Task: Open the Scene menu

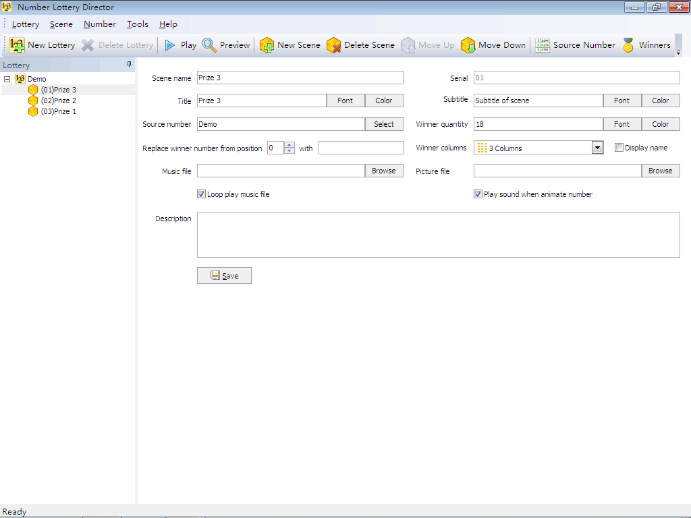Action: (61, 24)
